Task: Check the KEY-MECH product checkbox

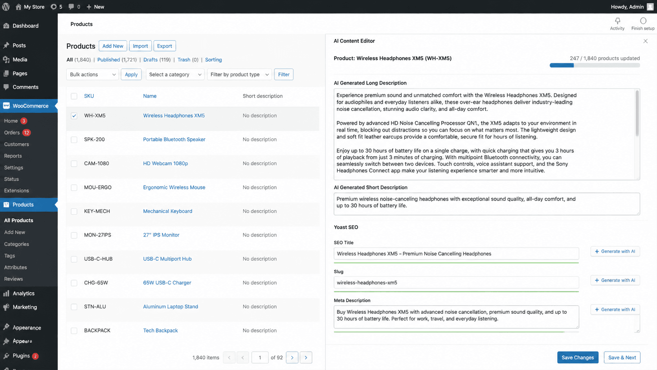Action: (x=74, y=212)
